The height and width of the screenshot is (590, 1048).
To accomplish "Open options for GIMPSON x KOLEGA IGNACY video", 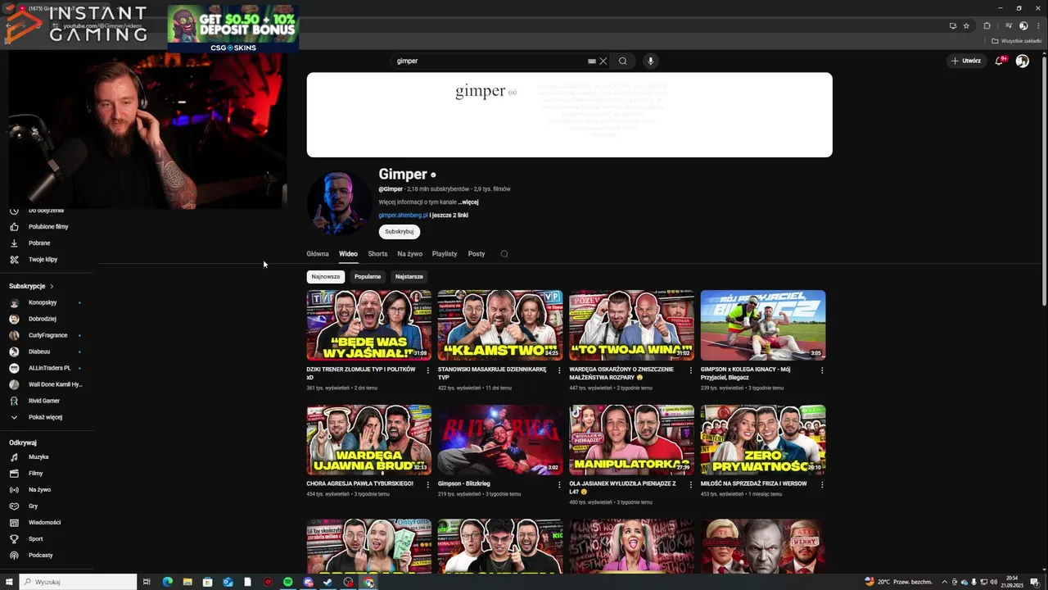I will tap(822, 370).
